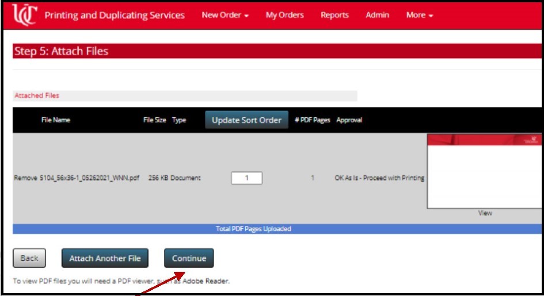Click the PDF preview thumbnail

pos(484,171)
